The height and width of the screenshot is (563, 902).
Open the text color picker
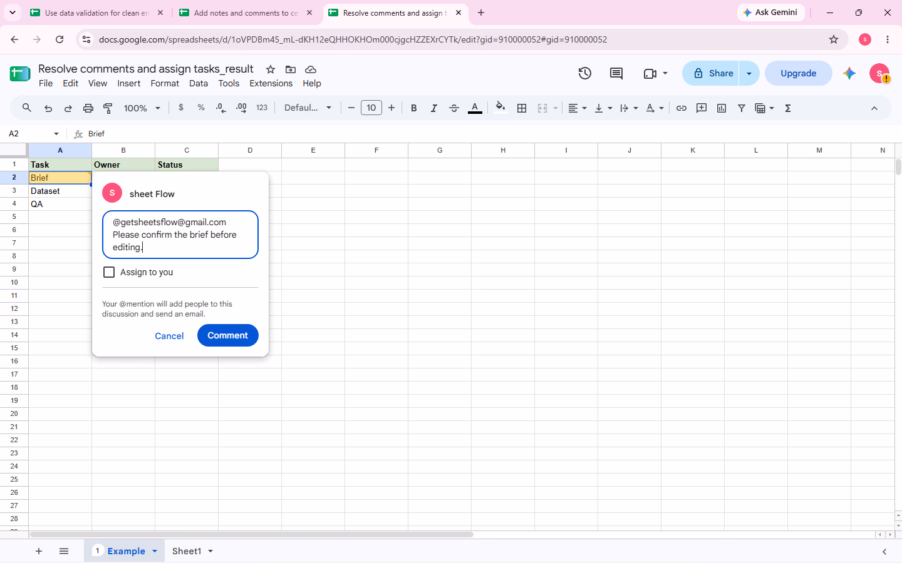point(475,108)
